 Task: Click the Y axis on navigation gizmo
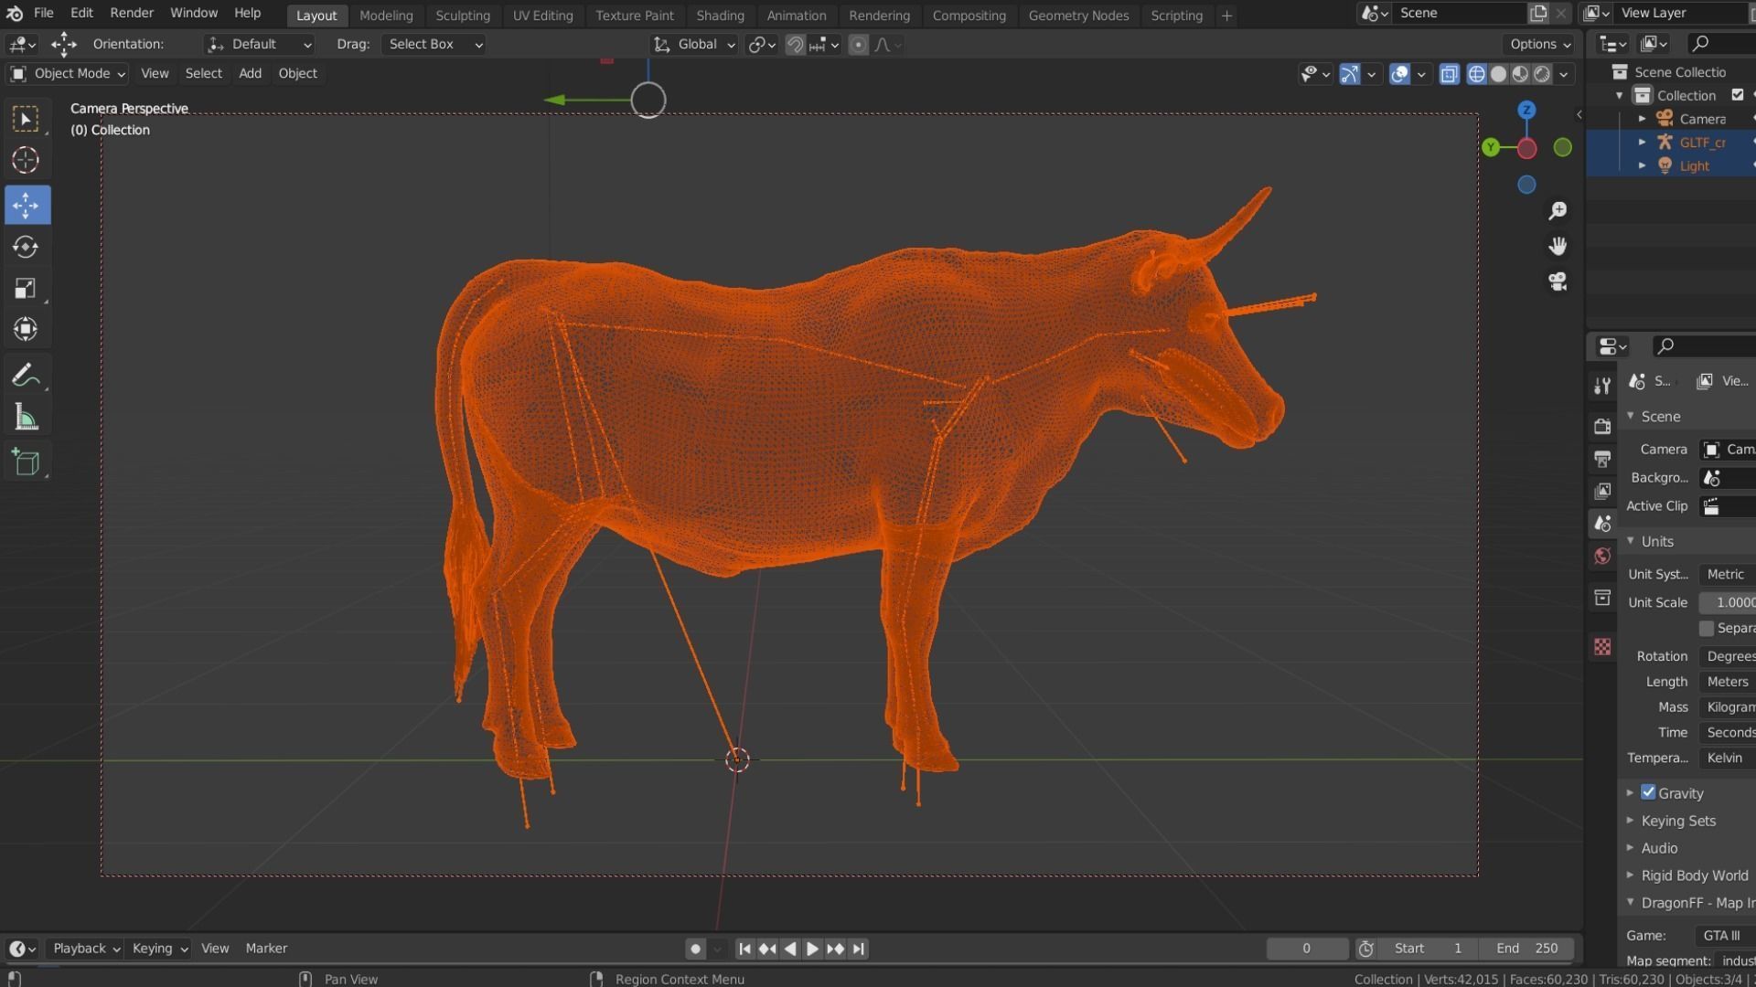1491,147
